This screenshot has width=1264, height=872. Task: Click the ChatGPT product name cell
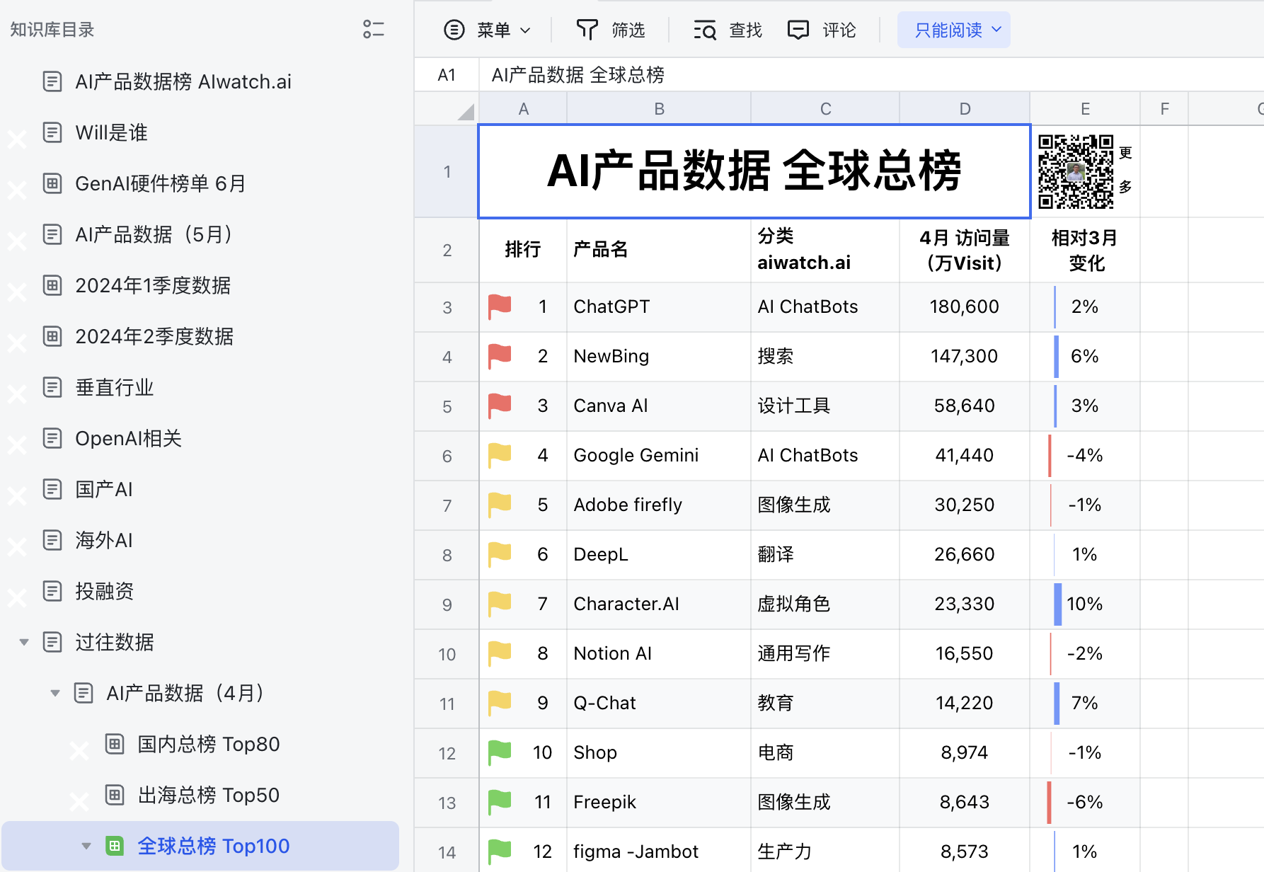click(x=659, y=307)
